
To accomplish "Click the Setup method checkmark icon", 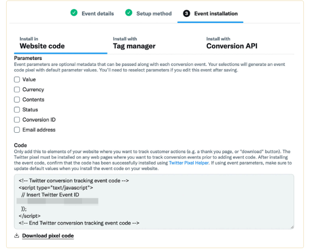I will point(129,13).
